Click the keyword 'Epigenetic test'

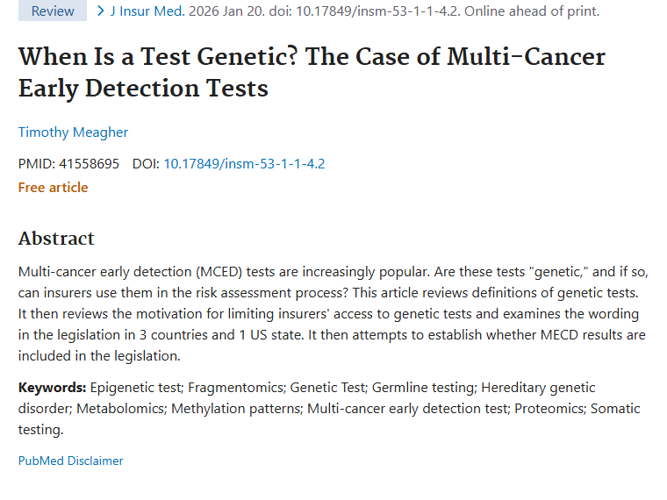[137, 387]
